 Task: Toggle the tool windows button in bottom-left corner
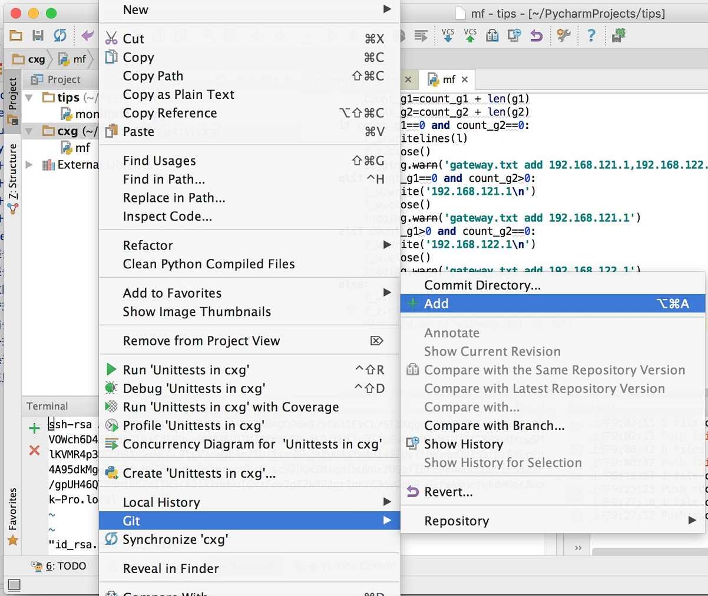pos(14,585)
